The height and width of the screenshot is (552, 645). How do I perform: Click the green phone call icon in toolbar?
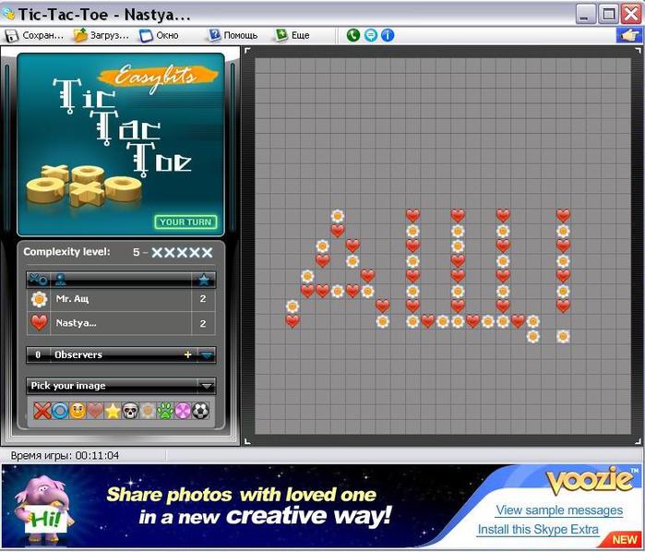tap(353, 35)
